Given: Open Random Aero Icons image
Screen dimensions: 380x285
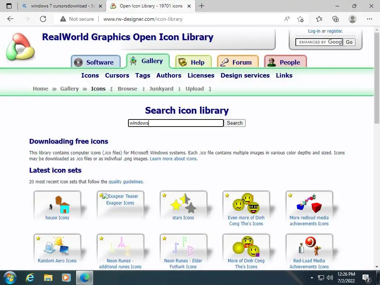Looking at the screenshot, I should tap(57, 246).
